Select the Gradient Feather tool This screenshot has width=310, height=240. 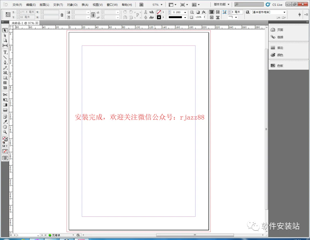pyautogui.click(x=5, y=110)
